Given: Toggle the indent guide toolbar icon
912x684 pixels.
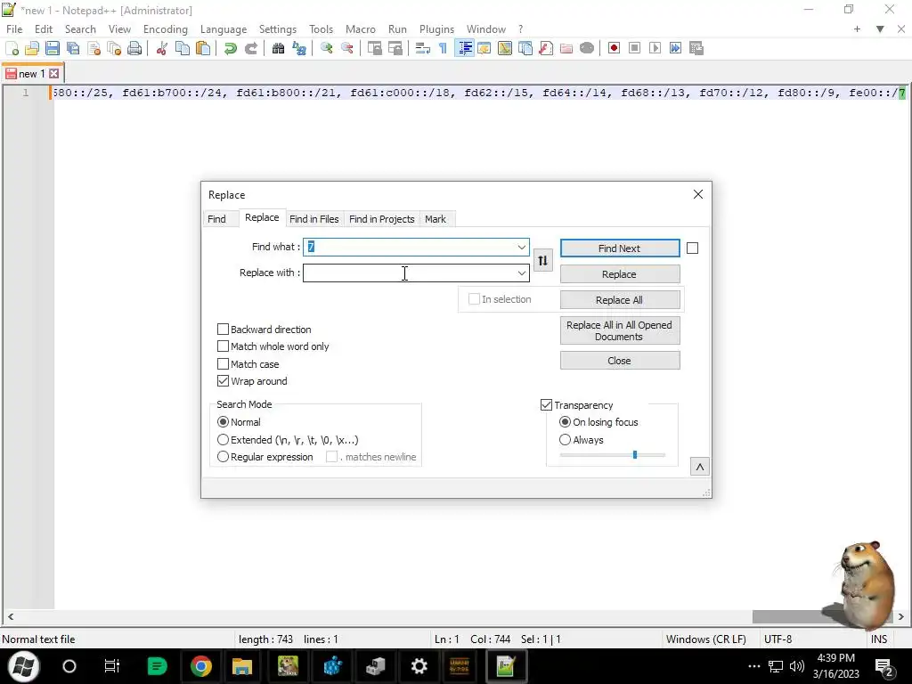Looking at the screenshot, I should pyautogui.click(x=465, y=48).
